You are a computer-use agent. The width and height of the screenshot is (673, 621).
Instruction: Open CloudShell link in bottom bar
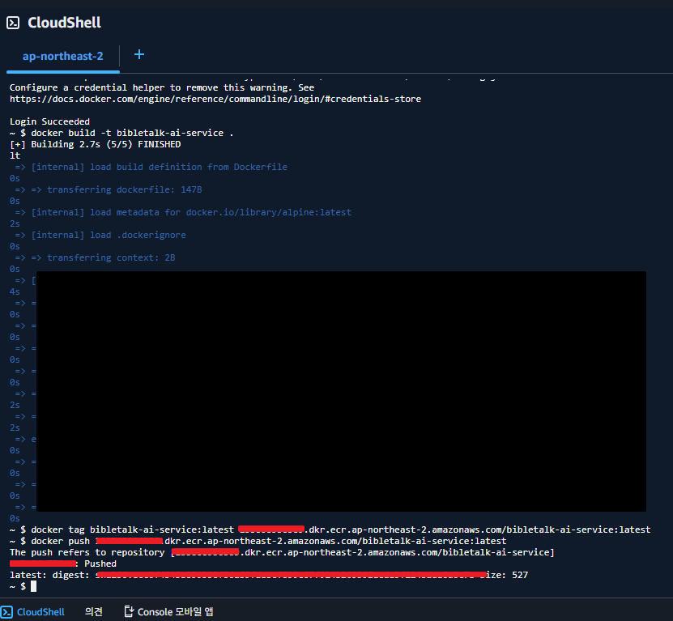click(40, 612)
